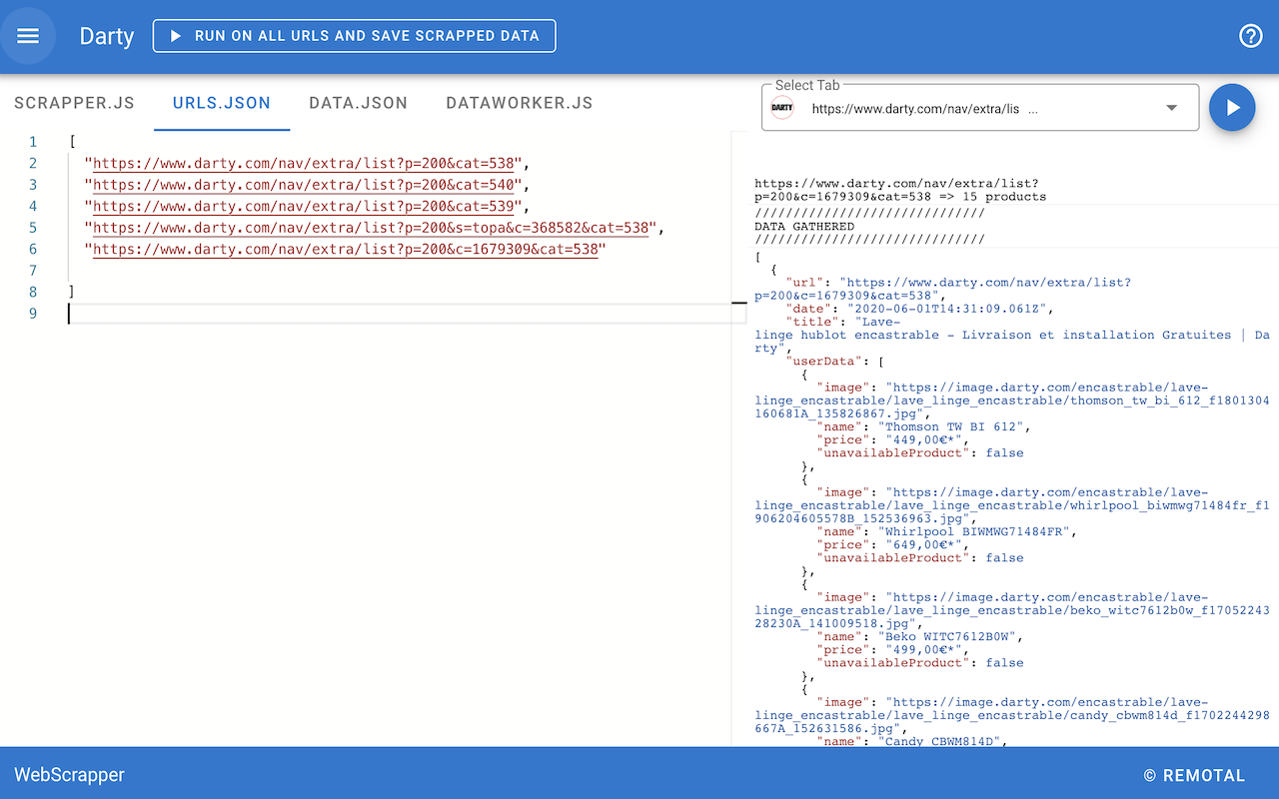Image resolution: width=1279 pixels, height=799 pixels.
Task: Click the cat=540 URL on line 3
Action: tap(305, 185)
